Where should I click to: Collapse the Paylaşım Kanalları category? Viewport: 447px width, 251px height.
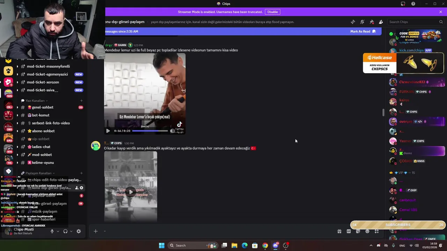(38, 173)
